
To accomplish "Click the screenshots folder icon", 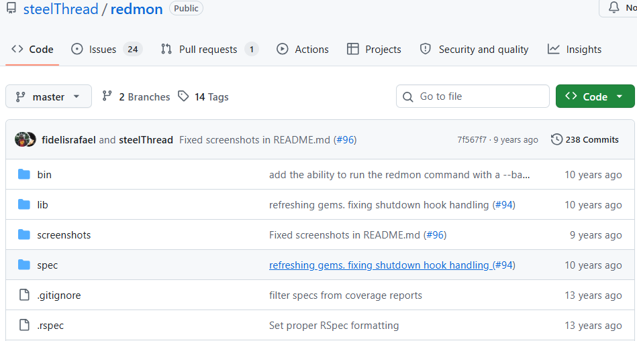I will [24, 234].
